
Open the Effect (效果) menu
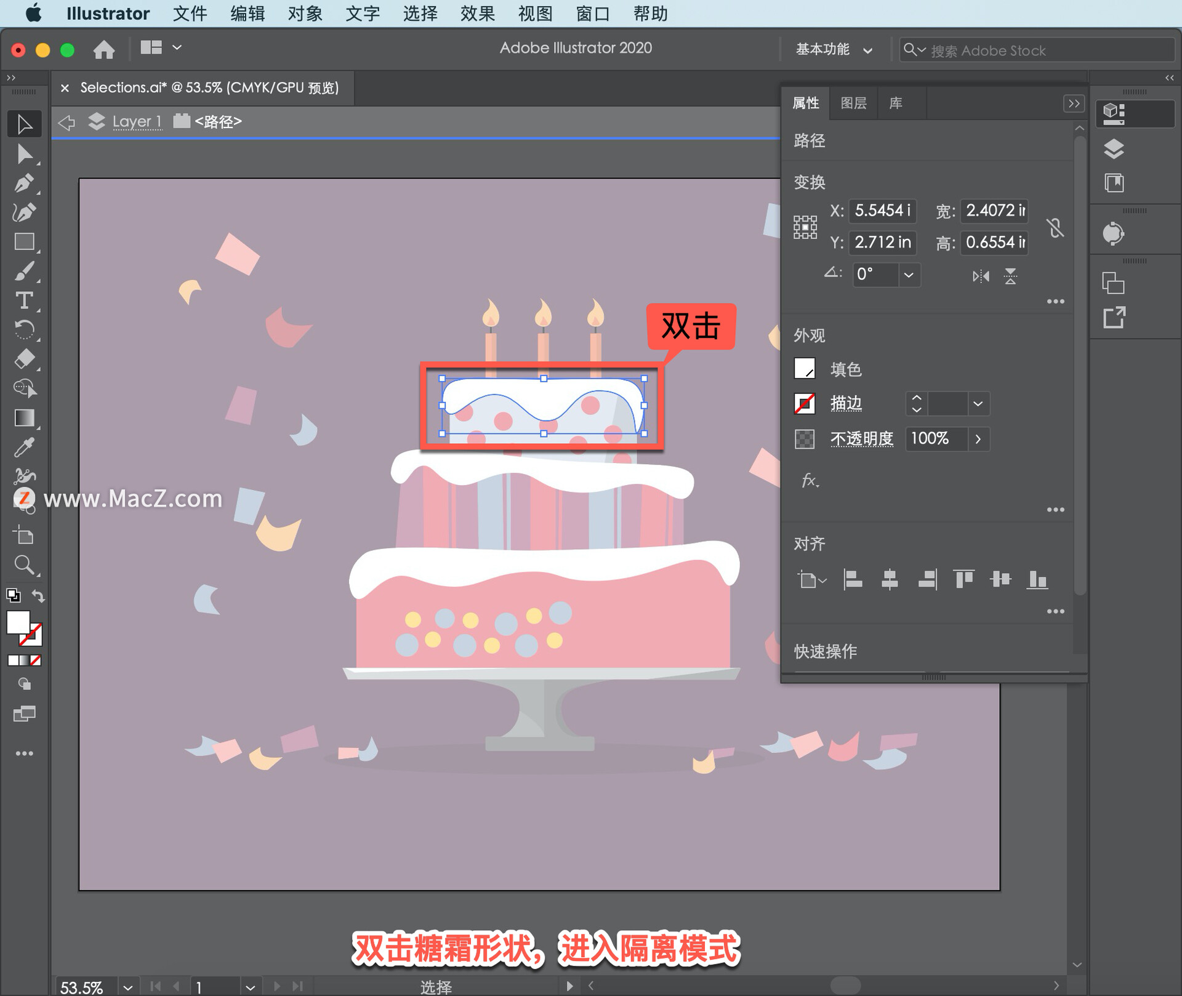pyautogui.click(x=477, y=14)
